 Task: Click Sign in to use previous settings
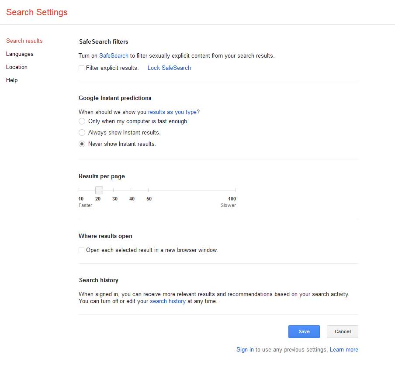click(245, 350)
